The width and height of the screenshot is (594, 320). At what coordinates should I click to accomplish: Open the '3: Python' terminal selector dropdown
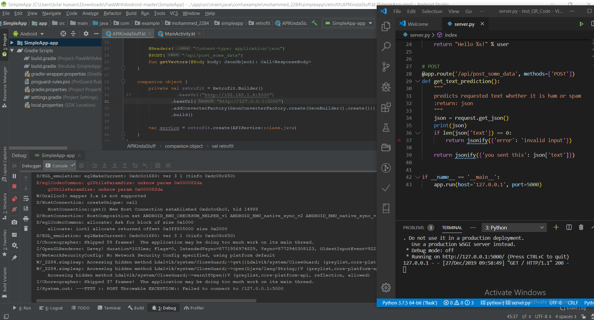pyautogui.click(x=514, y=228)
